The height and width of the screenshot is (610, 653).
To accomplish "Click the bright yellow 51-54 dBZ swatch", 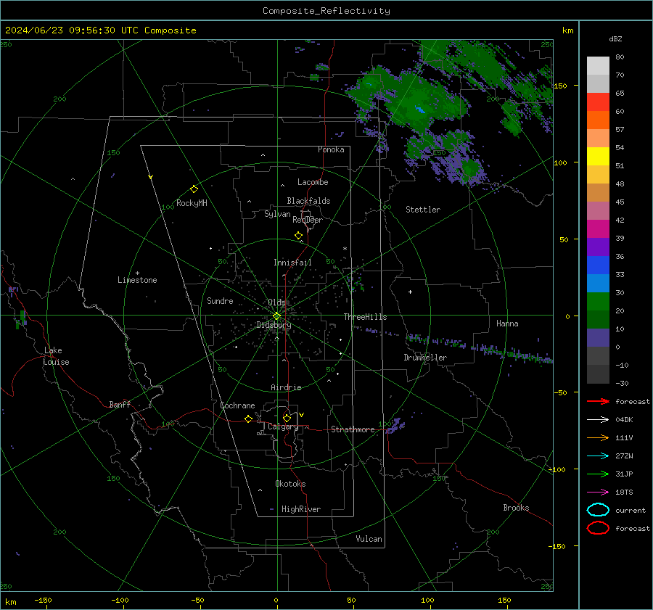I will coord(598,157).
